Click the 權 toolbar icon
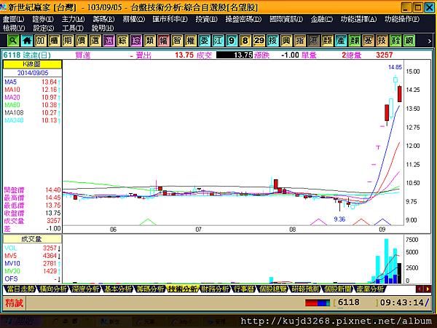 (191, 41)
